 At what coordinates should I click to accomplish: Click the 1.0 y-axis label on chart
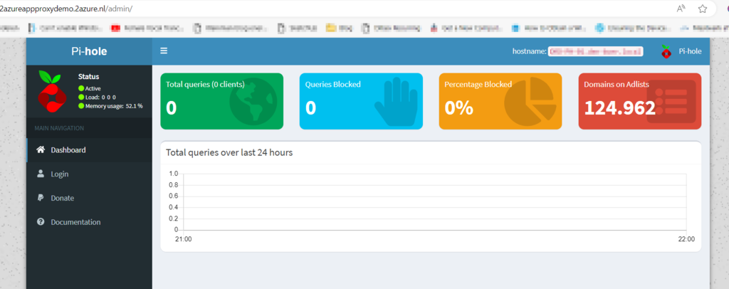coord(174,174)
